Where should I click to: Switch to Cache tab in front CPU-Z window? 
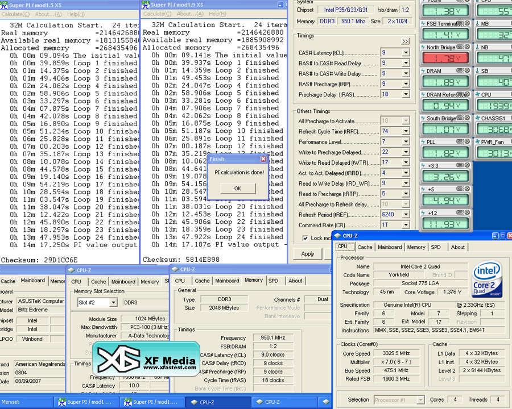pos(365,247)
